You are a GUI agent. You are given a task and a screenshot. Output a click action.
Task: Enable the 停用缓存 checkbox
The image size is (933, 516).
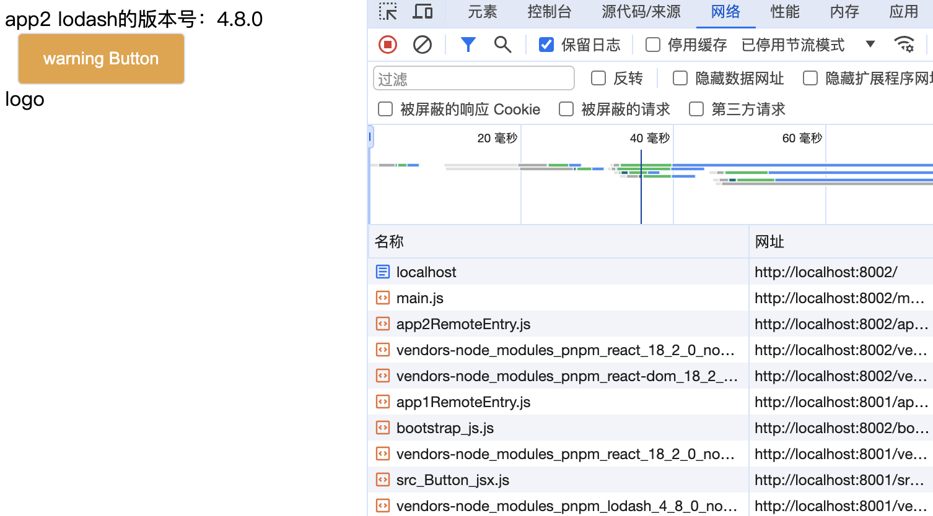(x=653, y=45)
